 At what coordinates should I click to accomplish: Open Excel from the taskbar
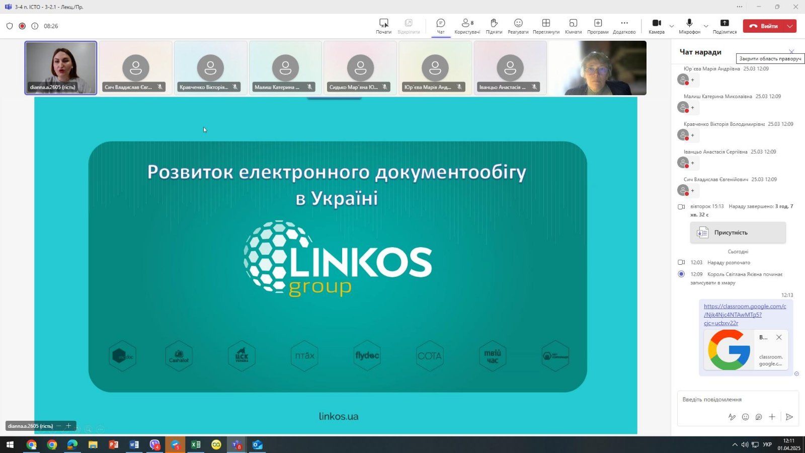pos(196,444)
